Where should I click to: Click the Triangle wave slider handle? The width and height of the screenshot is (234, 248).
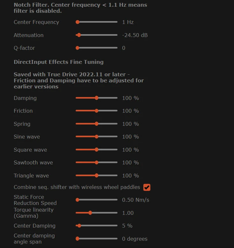pos(96,175)
